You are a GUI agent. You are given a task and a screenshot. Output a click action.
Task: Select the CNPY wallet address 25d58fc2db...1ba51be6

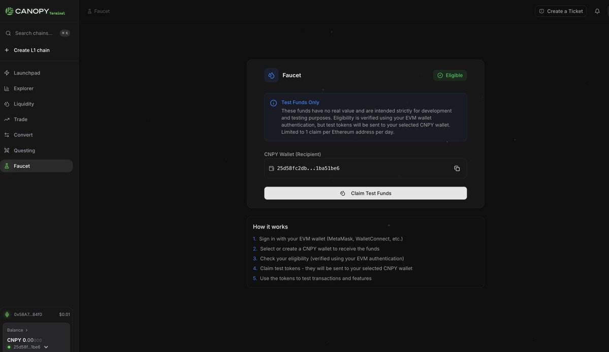[x=308, y=168]
